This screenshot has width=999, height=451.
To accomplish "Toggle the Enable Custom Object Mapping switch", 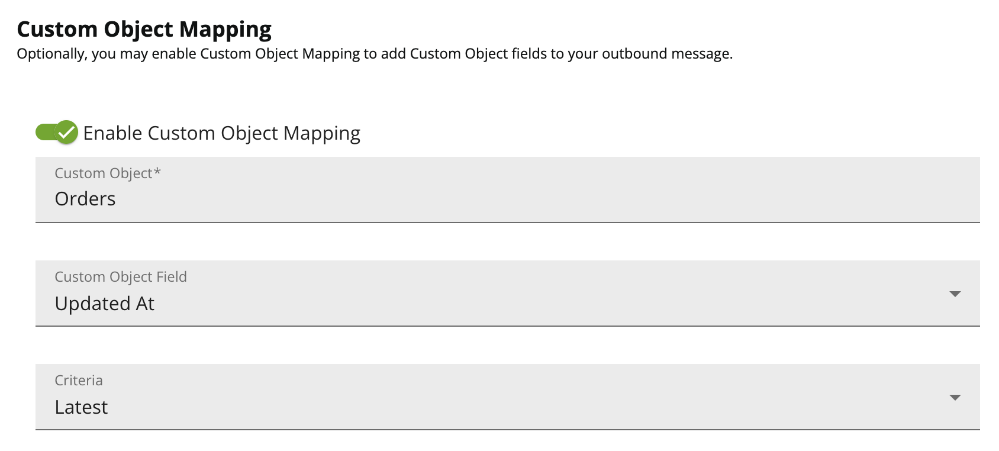I will click(57, 133).
